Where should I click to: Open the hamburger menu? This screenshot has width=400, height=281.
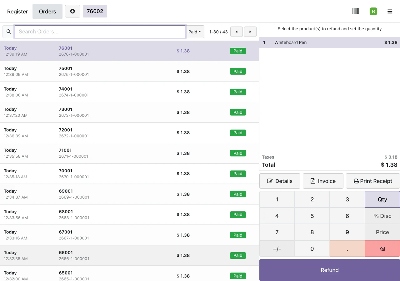390,12
